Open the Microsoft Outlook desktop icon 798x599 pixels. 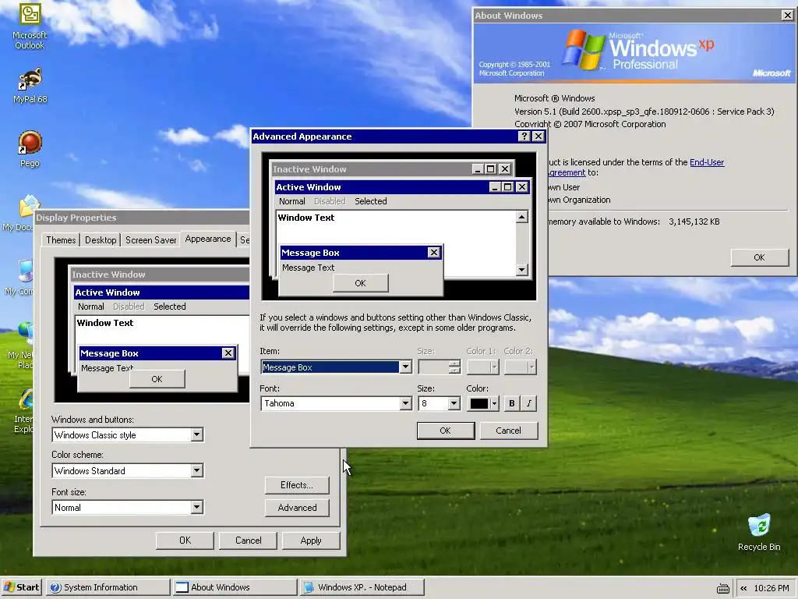pyautogui.click(x=30, y=27)
